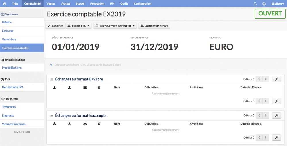This screenshot has width=287, height=146.
Task: Open Virements internes link
Action: coord(22,124)
